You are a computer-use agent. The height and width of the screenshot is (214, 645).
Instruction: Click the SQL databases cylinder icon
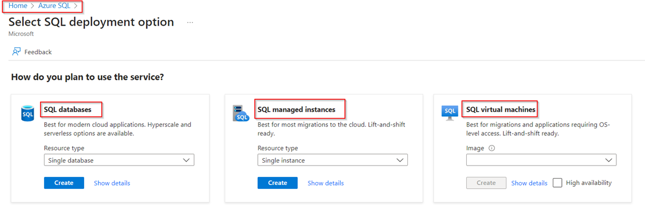coord(27,113)
